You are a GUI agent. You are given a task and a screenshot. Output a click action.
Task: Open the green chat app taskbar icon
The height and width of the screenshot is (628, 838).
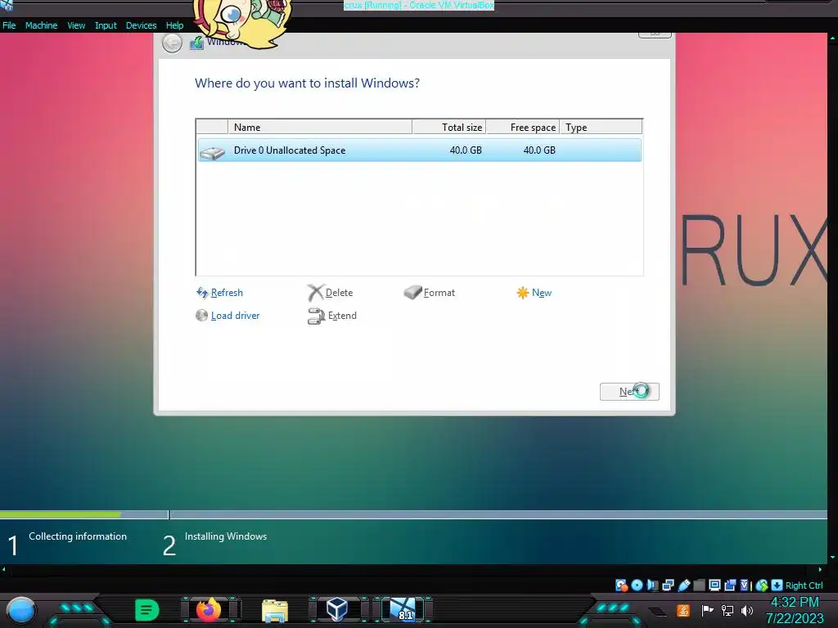click(x=147, y=610)
